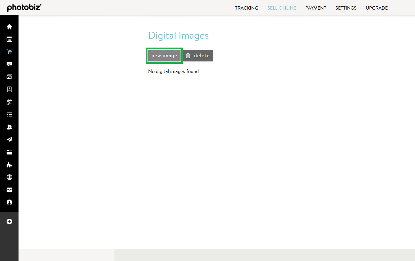415x261 pixels.
Task: Select the puzzle piece plugin icon
Action: click(9, 165)
